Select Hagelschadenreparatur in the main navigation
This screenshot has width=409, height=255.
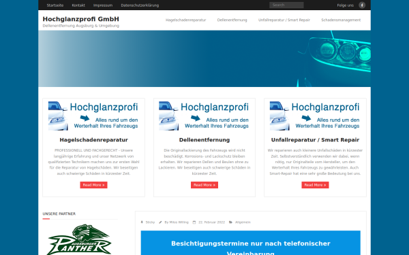(x=185, y=20)
